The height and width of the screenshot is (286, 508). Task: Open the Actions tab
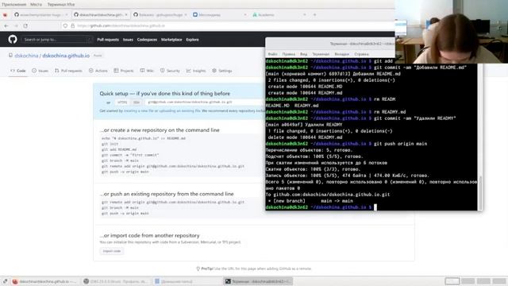[98, 71]
